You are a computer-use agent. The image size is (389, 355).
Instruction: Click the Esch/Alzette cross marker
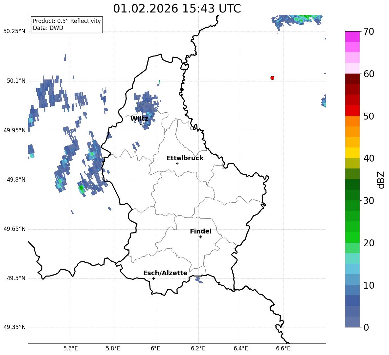[x=153, y=278]
